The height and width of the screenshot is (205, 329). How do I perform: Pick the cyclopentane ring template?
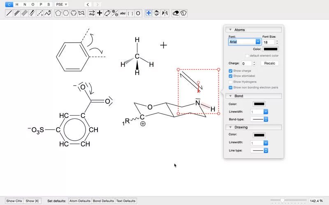pos(58,14)
